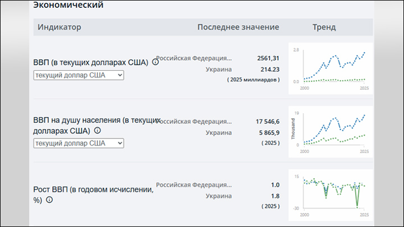Click the Рост ВВП (в годовом исчислении, %) label
The height and width of the screenshot is (227, 404).
click(93, 195)
